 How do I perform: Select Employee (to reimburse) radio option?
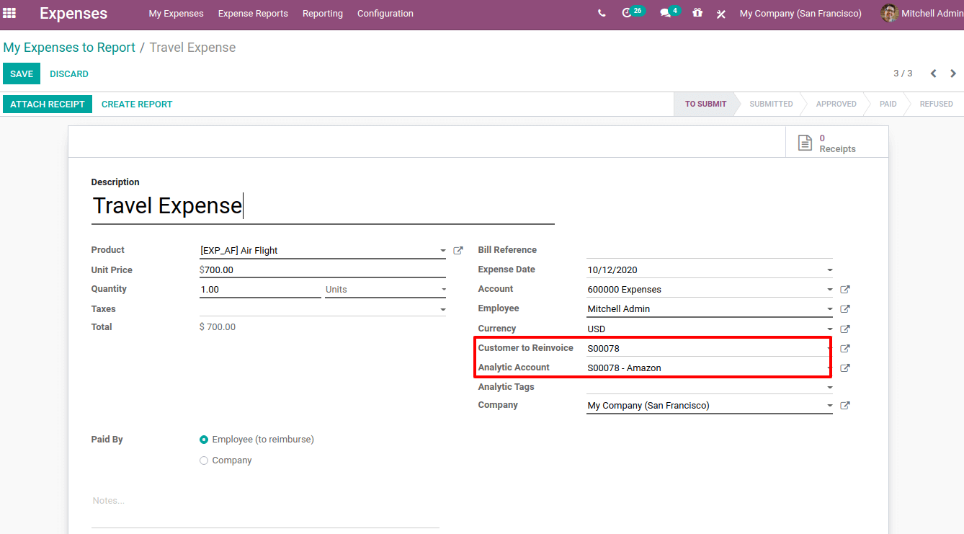click(204, 440)
